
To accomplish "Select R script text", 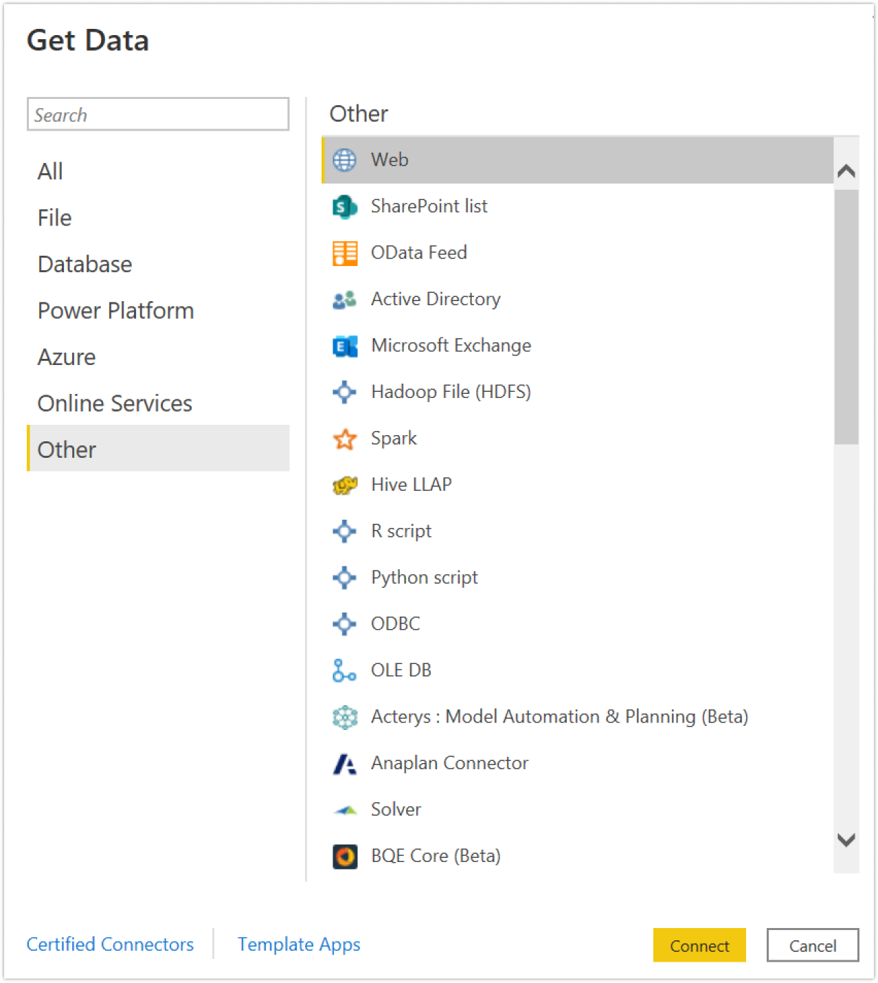I will point(401,531).
